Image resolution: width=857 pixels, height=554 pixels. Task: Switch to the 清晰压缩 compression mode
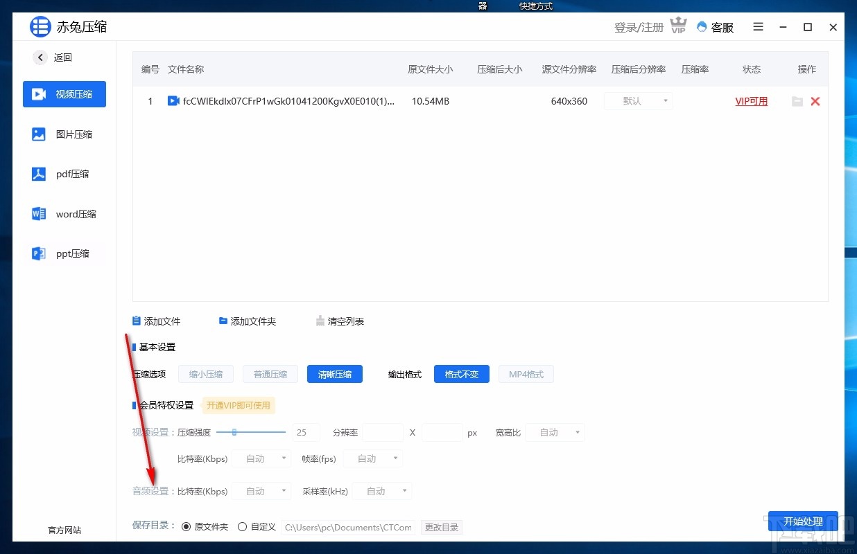click(x=334, y=374)
